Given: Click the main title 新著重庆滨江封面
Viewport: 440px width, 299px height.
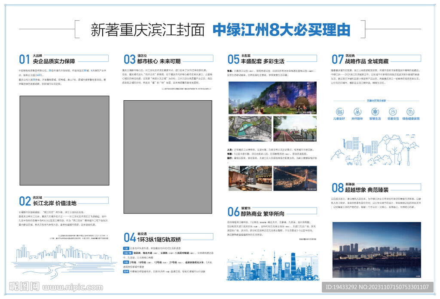Looking at the screenshot, I should click(148, 30).
